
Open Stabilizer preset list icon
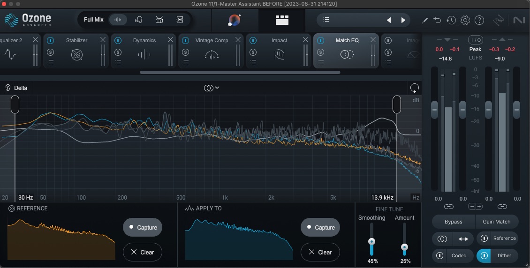click(x=50, y=62)
